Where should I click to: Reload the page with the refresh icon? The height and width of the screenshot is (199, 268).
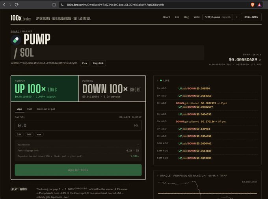click(17, 5)
